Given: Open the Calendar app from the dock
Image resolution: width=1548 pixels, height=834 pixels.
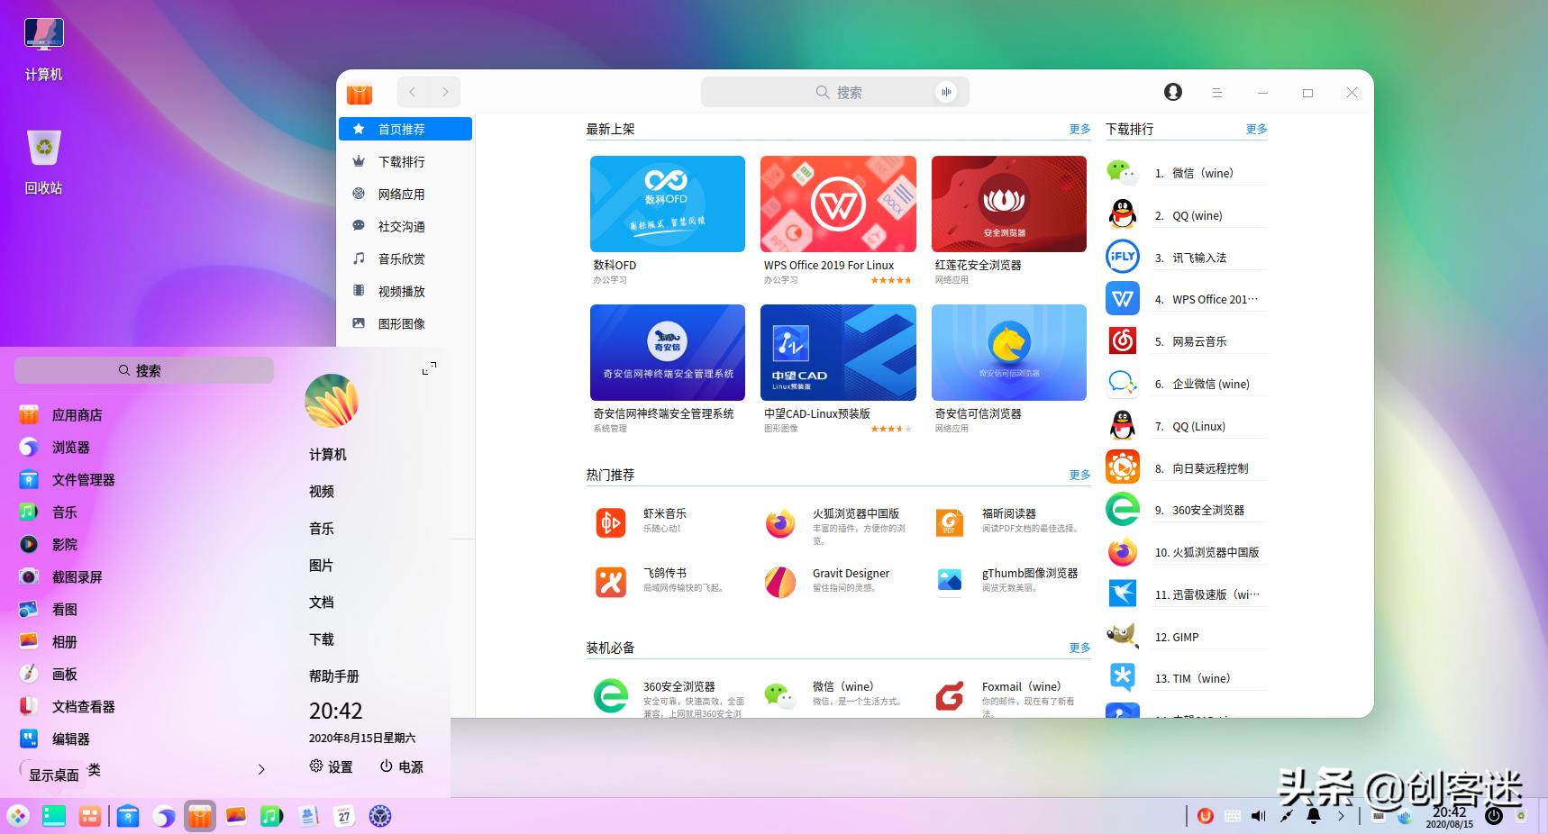Looking at the screenshot, I should (x=343, y=816).
